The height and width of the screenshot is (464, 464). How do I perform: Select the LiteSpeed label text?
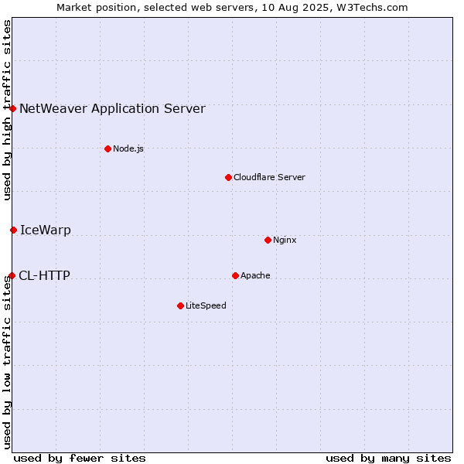click(206, 305)
